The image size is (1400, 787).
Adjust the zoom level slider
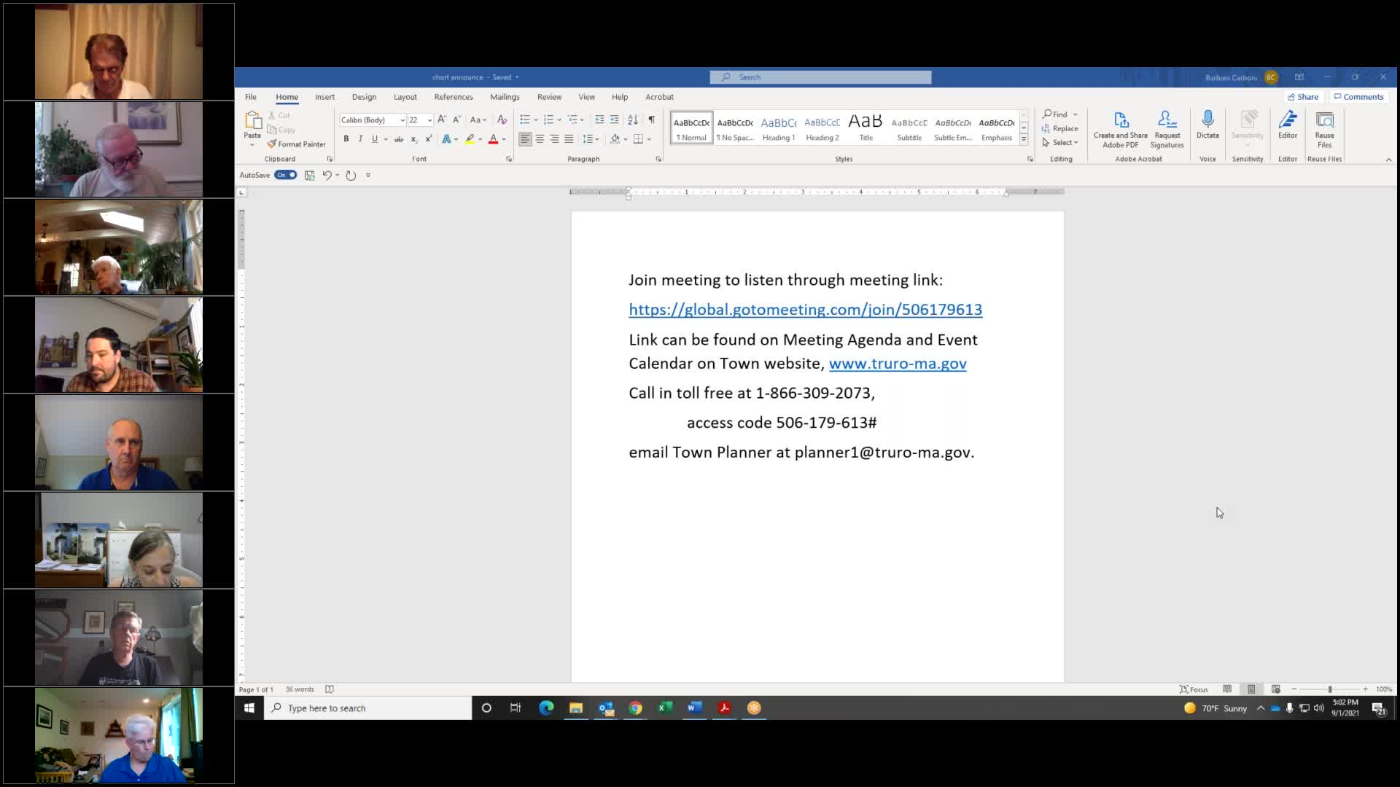click(x=1329, y=689)
